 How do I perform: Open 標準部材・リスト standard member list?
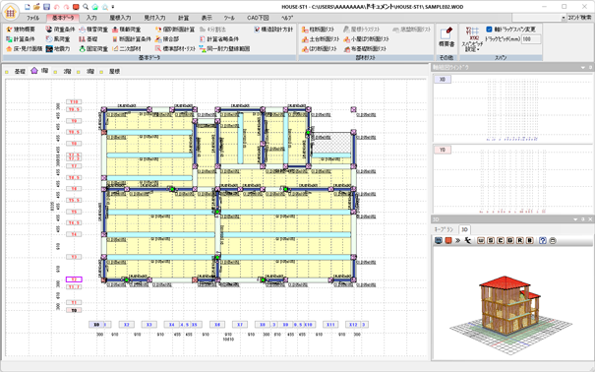pyautogui.click(x=175, y=49)
